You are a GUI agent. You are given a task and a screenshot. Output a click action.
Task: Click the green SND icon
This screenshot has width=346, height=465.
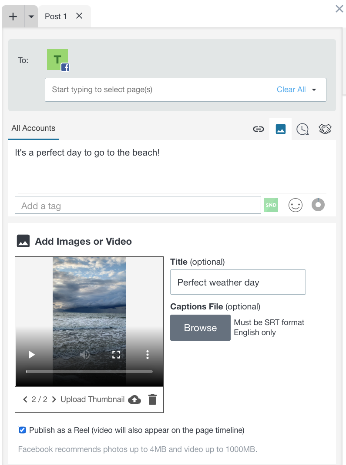[271, 205]
